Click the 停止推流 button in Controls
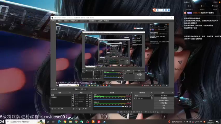 coord(164,95)
